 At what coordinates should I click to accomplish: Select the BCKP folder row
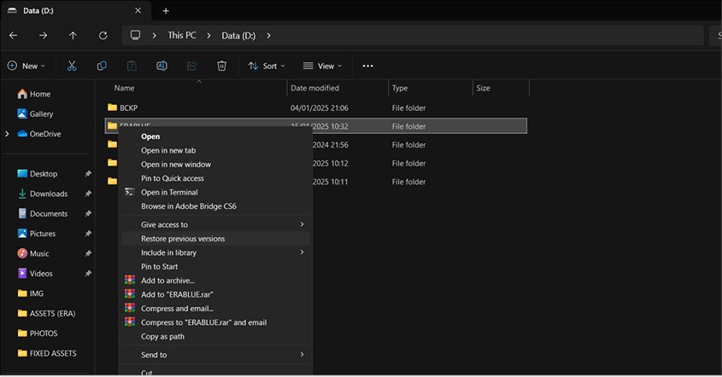click(316, 107)
